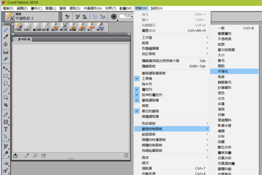Select the Text tool
This screenshot has height=175, width=262.
click(x=6, y=129)
